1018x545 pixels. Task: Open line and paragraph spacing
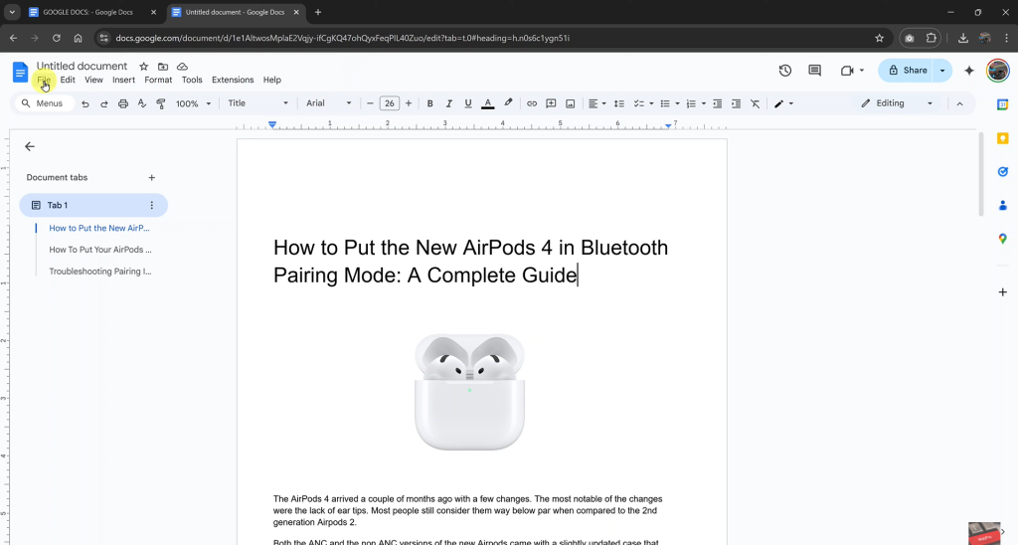pos(618,103)
